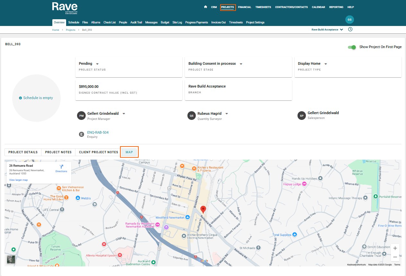Switch to the Messages tab

(151, 22)
